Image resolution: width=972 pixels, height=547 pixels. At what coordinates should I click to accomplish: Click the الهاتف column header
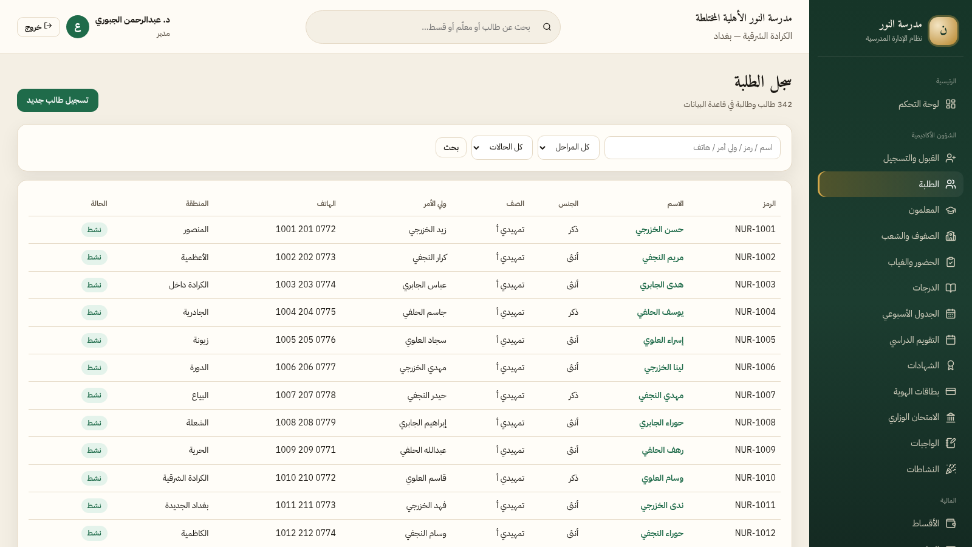(326, 204)
